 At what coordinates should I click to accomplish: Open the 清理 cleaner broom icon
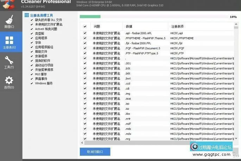click(9, 20)
